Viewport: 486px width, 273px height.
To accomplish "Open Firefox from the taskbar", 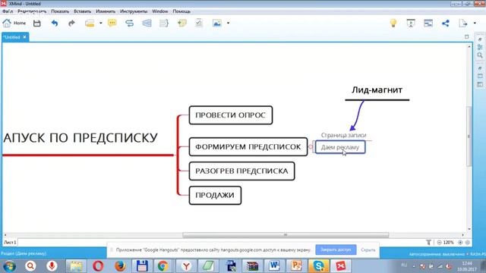I will coord(120,266).
